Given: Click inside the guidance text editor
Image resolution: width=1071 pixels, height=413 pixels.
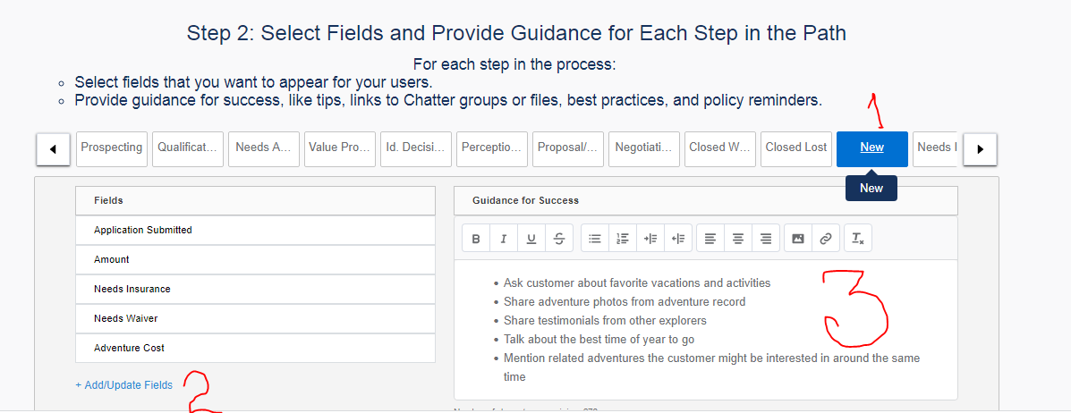Looking at the screenshot, I should click(x=705, y=329).
